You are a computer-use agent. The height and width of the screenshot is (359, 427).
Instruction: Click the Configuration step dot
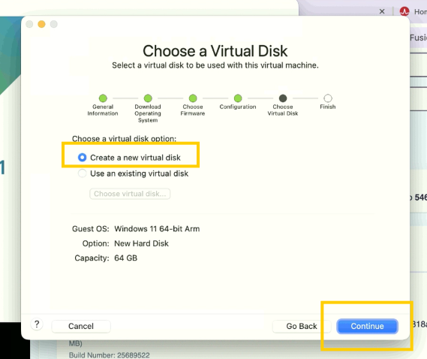(238, 98)
